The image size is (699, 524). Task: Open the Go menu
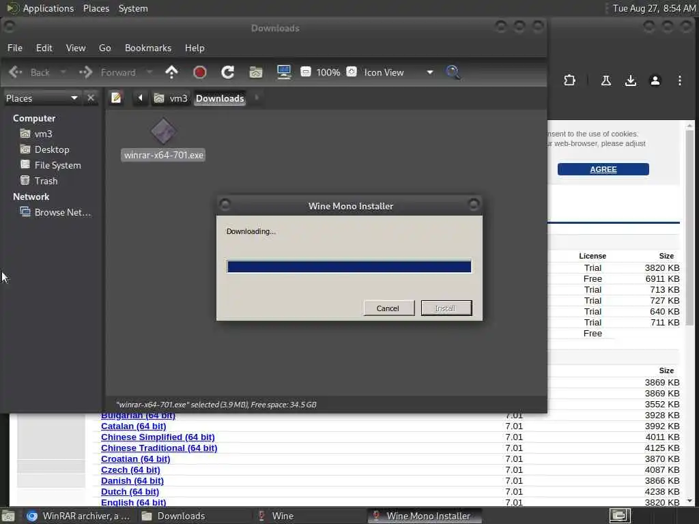click(104, 48)
